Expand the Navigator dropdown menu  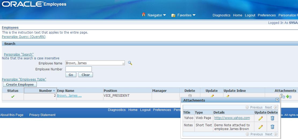click(164, 15)
